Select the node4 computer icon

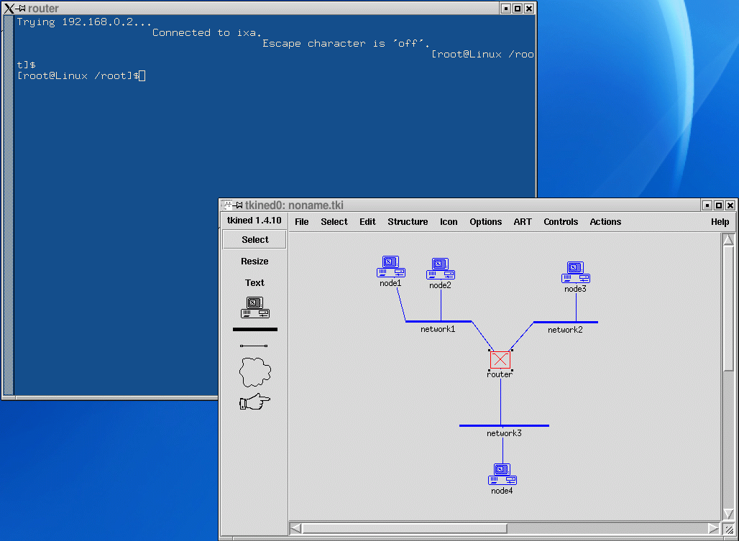(x=502, y=475)
